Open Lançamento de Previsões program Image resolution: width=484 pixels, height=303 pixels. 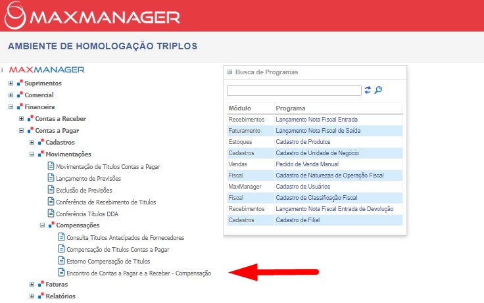tap(89, 178)
